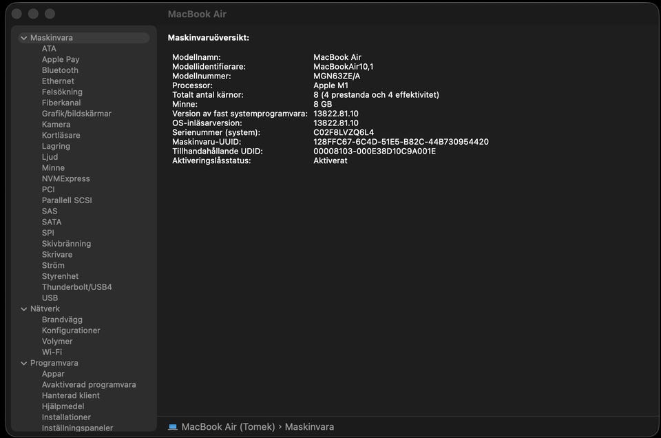Select SPI in the sidebar
The width and height of the screenshot is (661, 438).
[48, 233]
